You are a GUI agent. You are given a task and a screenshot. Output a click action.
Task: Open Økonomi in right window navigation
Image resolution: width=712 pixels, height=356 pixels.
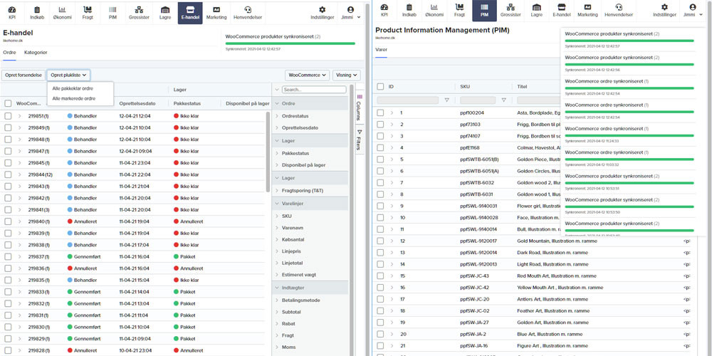435,11
